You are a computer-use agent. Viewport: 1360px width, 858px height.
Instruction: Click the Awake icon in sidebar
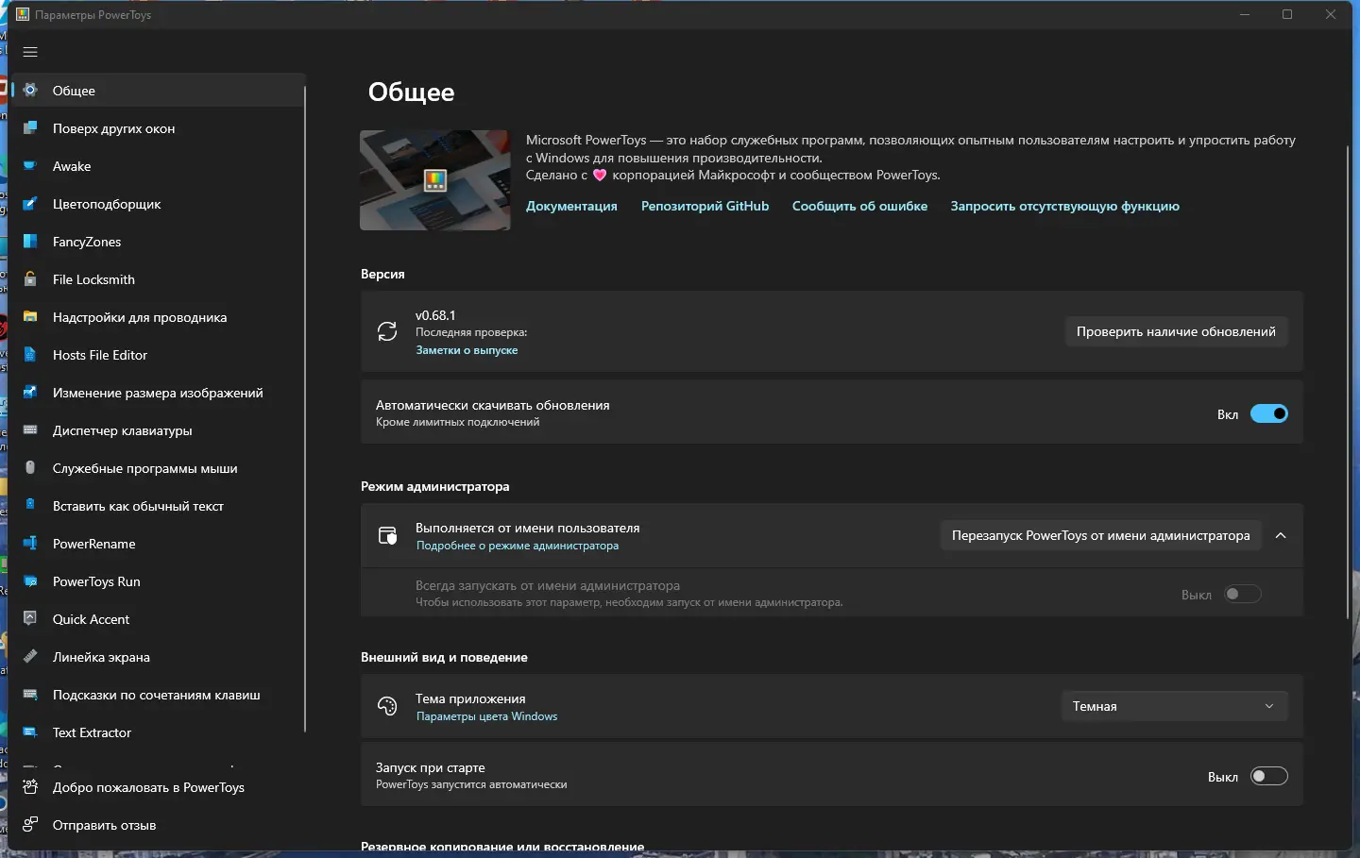click(x=30, y=166)
